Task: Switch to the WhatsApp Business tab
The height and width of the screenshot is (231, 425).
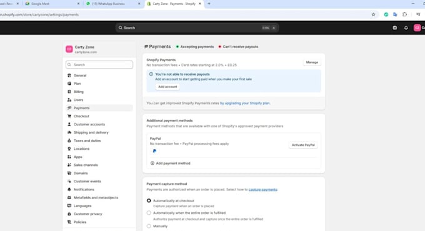Action: pyautogui.click(x=112, y=4)
